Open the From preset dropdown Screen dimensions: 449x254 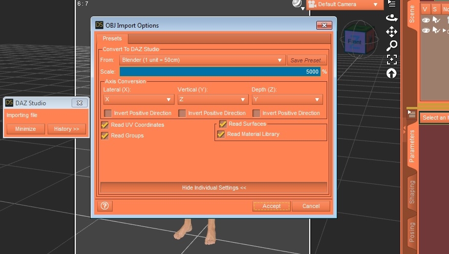(202, 60)
